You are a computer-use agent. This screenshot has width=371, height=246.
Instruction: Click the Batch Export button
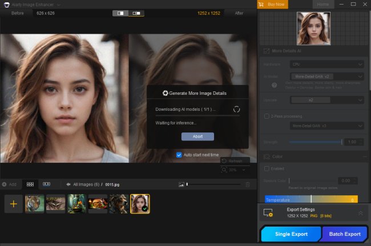[x=345, y=234]
